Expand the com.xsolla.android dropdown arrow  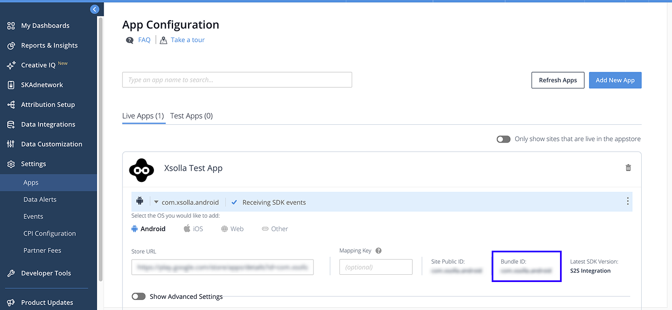[x=156, y=202]
